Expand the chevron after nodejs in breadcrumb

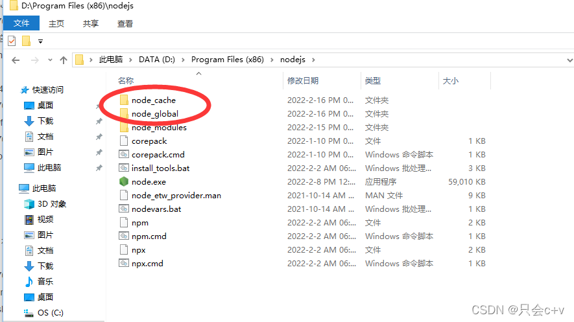313,60
